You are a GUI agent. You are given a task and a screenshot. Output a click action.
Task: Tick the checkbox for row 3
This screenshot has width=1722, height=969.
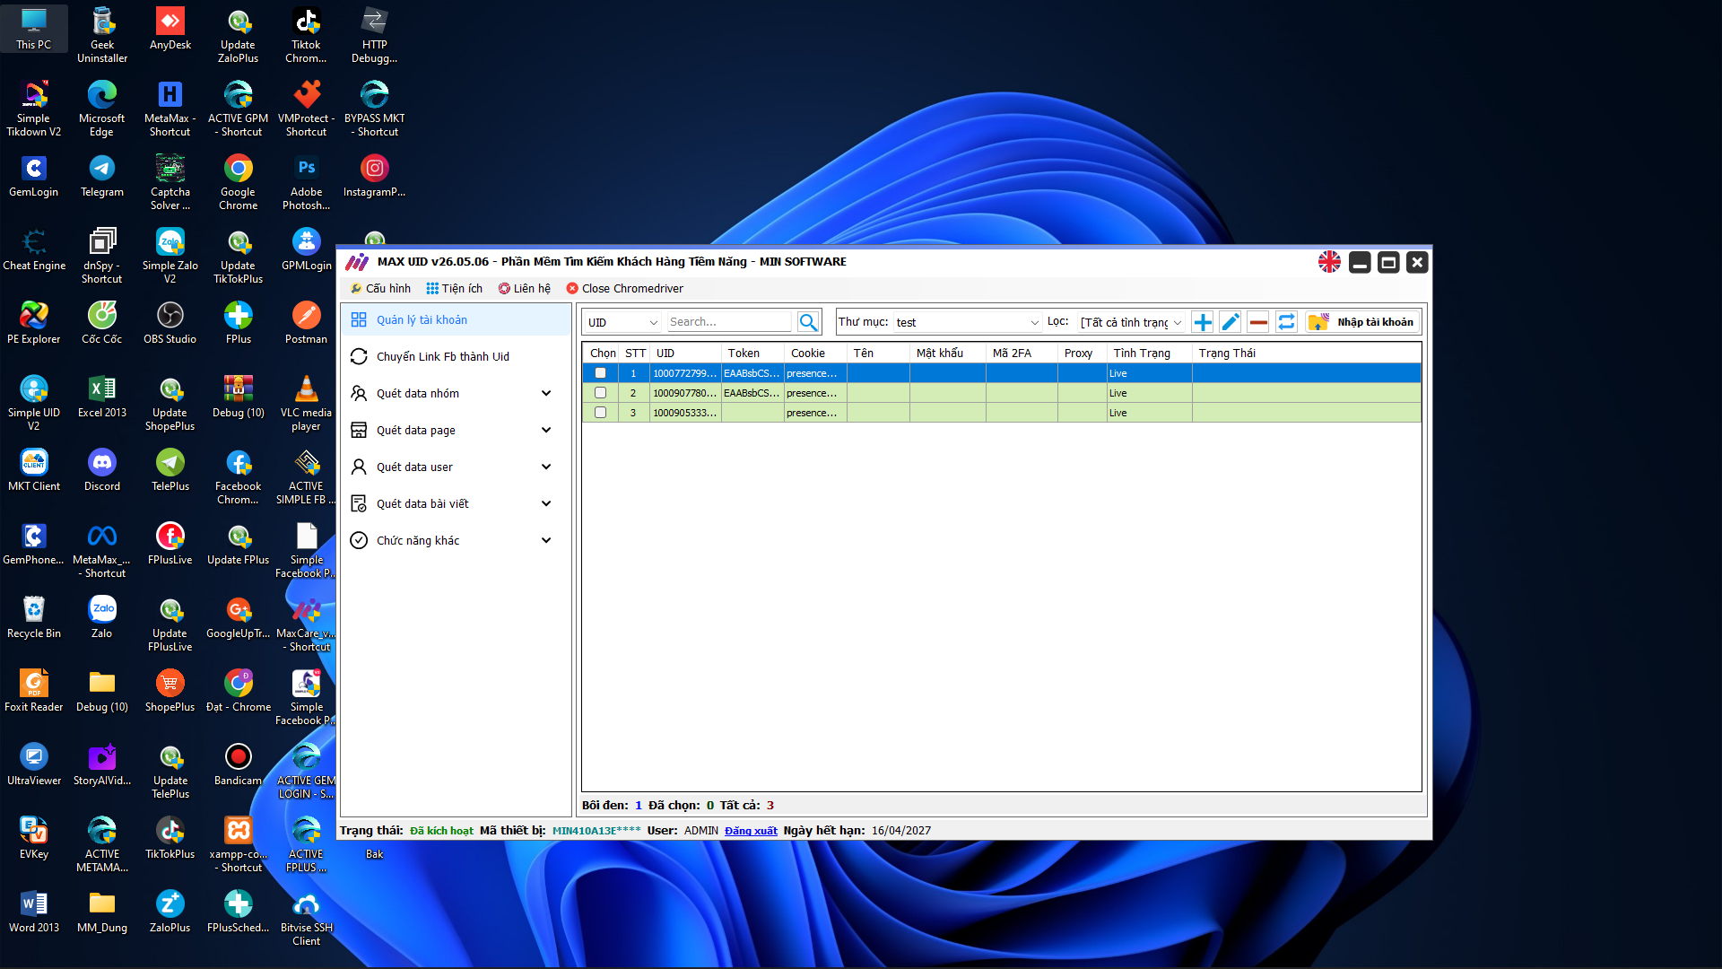click(601, 413)
